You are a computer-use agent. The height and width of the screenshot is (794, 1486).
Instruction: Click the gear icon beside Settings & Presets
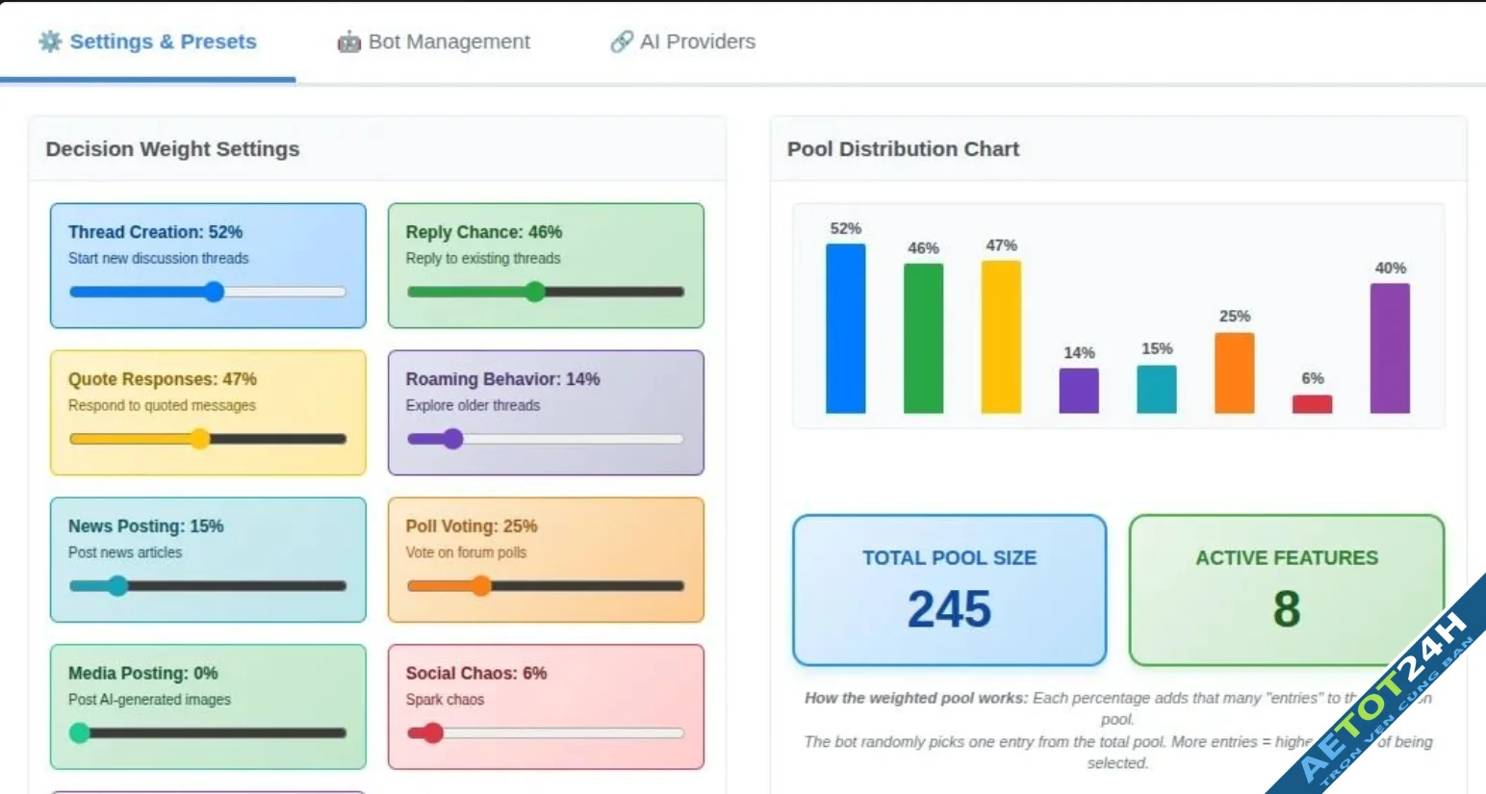pos(50,41)
